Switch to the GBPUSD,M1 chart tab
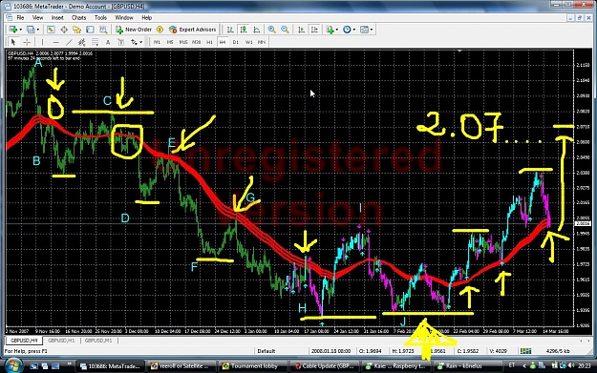 click(98, 341)
